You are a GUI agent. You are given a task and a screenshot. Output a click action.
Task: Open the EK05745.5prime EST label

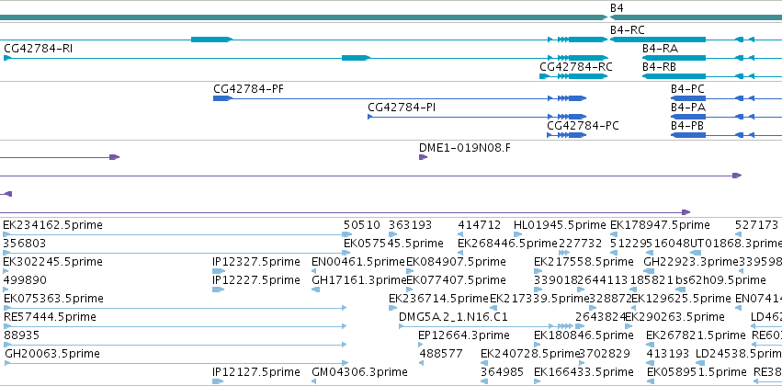point(393,244)
